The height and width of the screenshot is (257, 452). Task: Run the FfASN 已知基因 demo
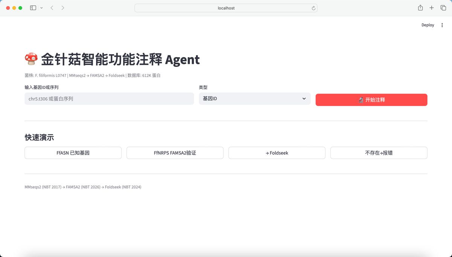(73, 153)
